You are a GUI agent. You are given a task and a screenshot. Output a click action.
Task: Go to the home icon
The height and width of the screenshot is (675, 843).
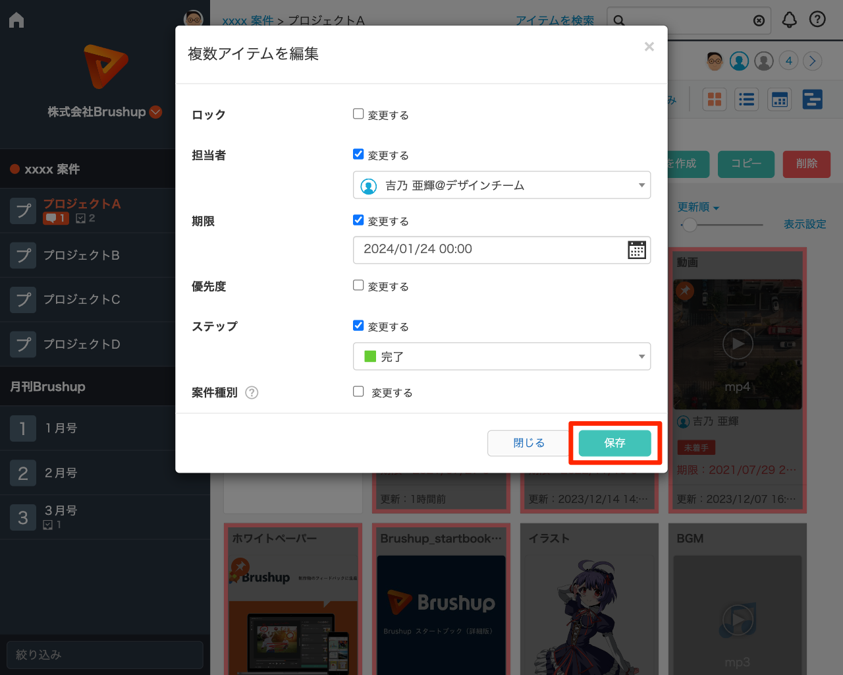(16, 20)
